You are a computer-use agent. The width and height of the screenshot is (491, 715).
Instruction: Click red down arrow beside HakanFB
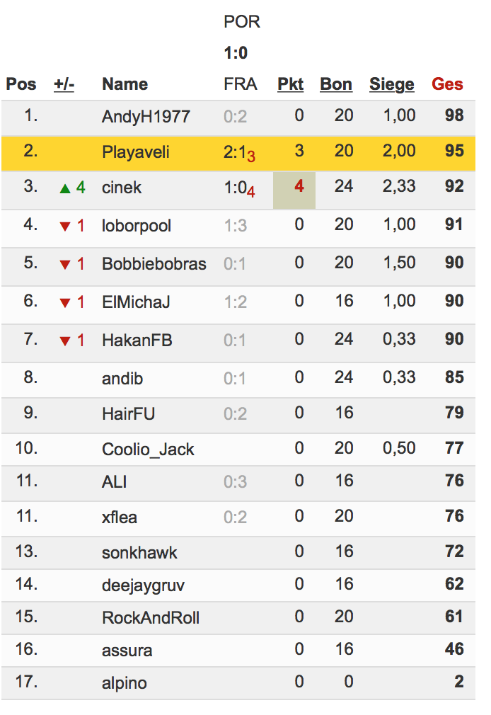(65, 341)
